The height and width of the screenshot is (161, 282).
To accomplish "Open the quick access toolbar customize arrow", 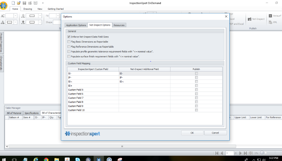I will (43, 3).
